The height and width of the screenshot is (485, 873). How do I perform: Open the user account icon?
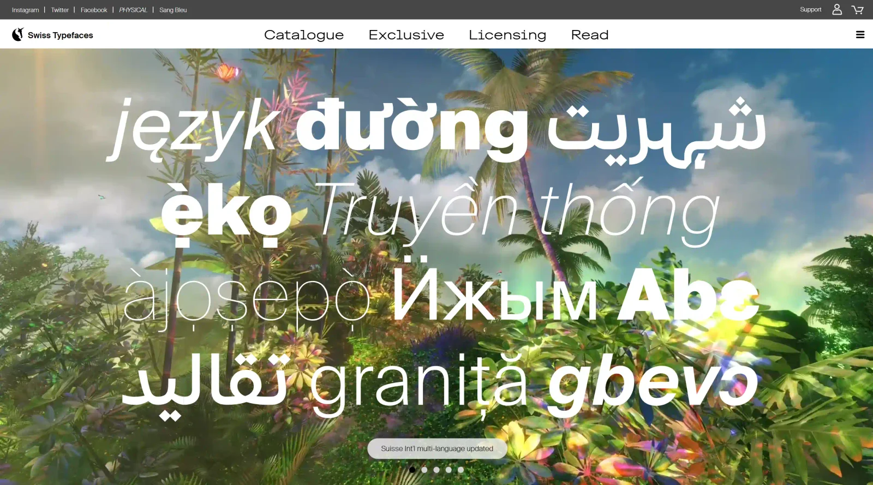[837, 9]
